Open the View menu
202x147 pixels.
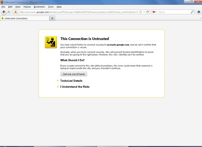coord(18,7)
